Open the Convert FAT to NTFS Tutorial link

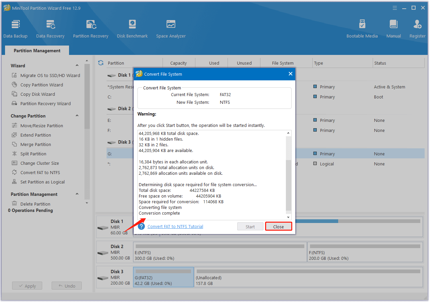pyautogui.click(x=175, y=226)
